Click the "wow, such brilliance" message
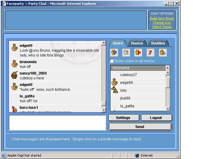 click(x=45, y=90)
